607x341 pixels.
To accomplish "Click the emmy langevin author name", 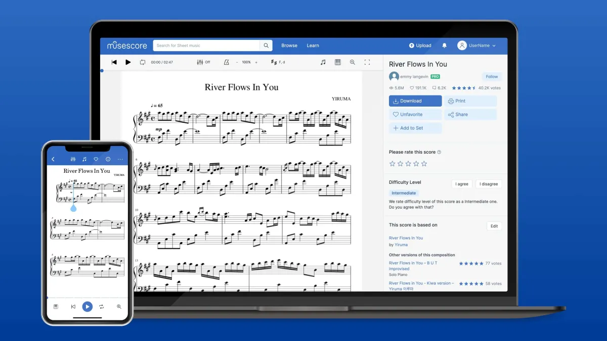I will pyautogui.click(x=414, y=77).
